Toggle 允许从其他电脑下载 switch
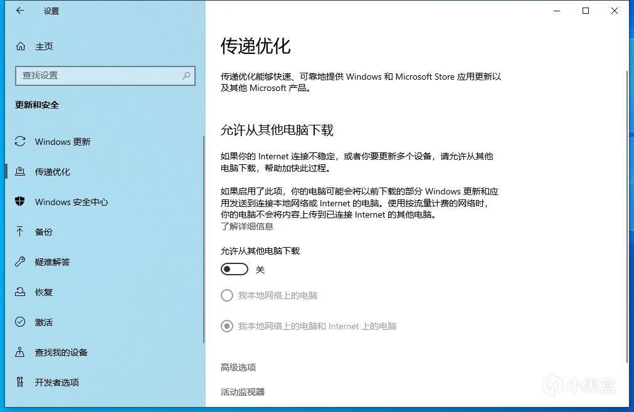 [x=235, y=269]
